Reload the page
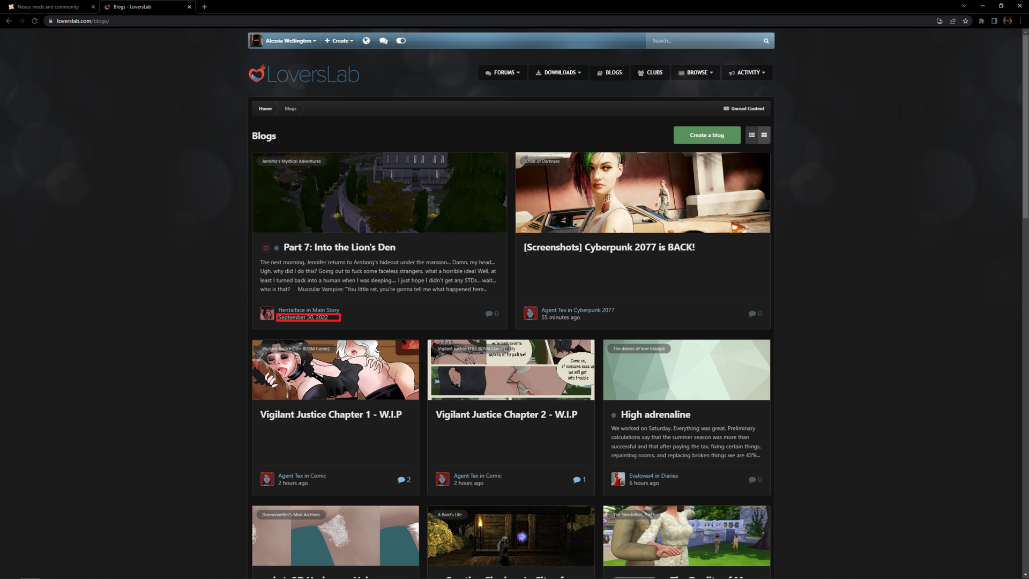Image resolution: width=1029 pixels, height=579 pixels. (x=34, y=21)
